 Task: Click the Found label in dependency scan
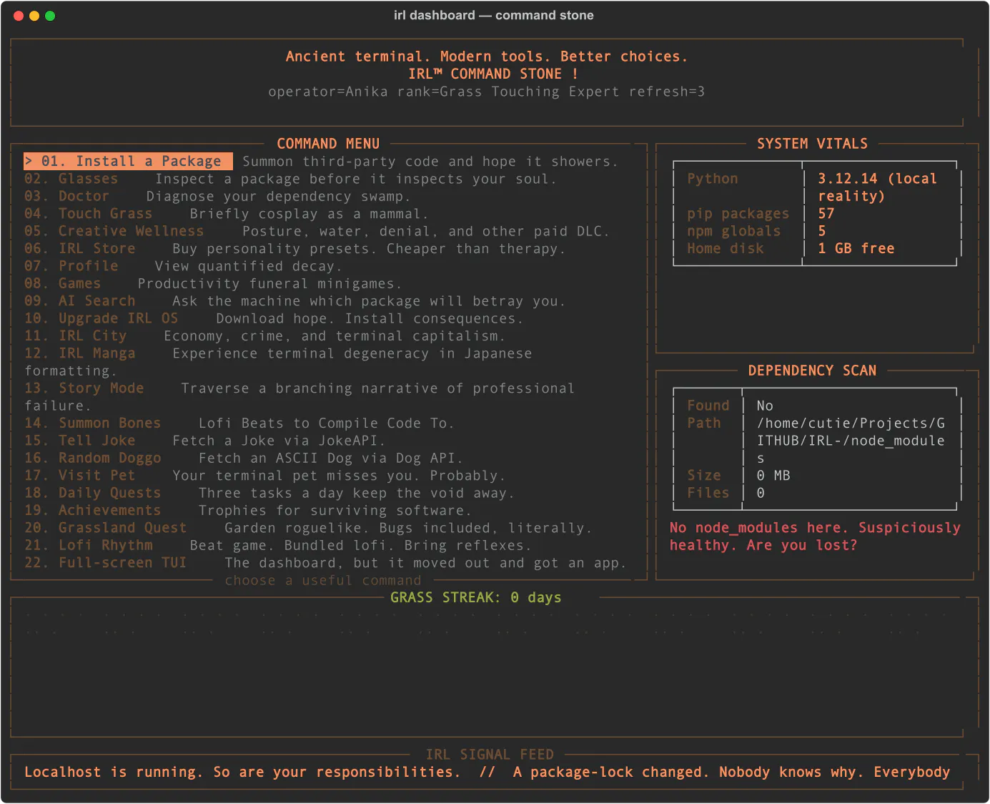click(x=708, y=406)
